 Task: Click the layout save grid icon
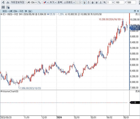click(x=8, y=7)
